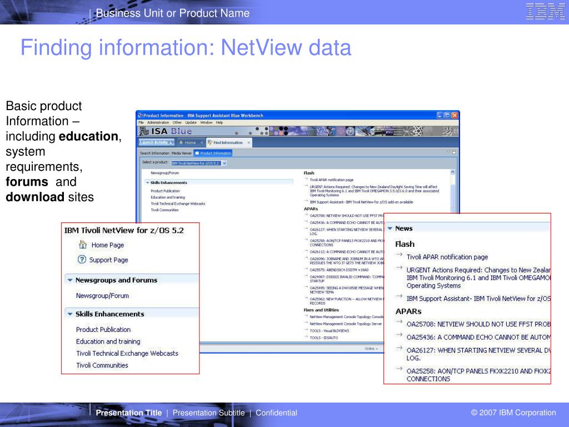Open enlarged OA25258 AON/TCP panels link
This screenshot has height=427, width=569.
478,375
